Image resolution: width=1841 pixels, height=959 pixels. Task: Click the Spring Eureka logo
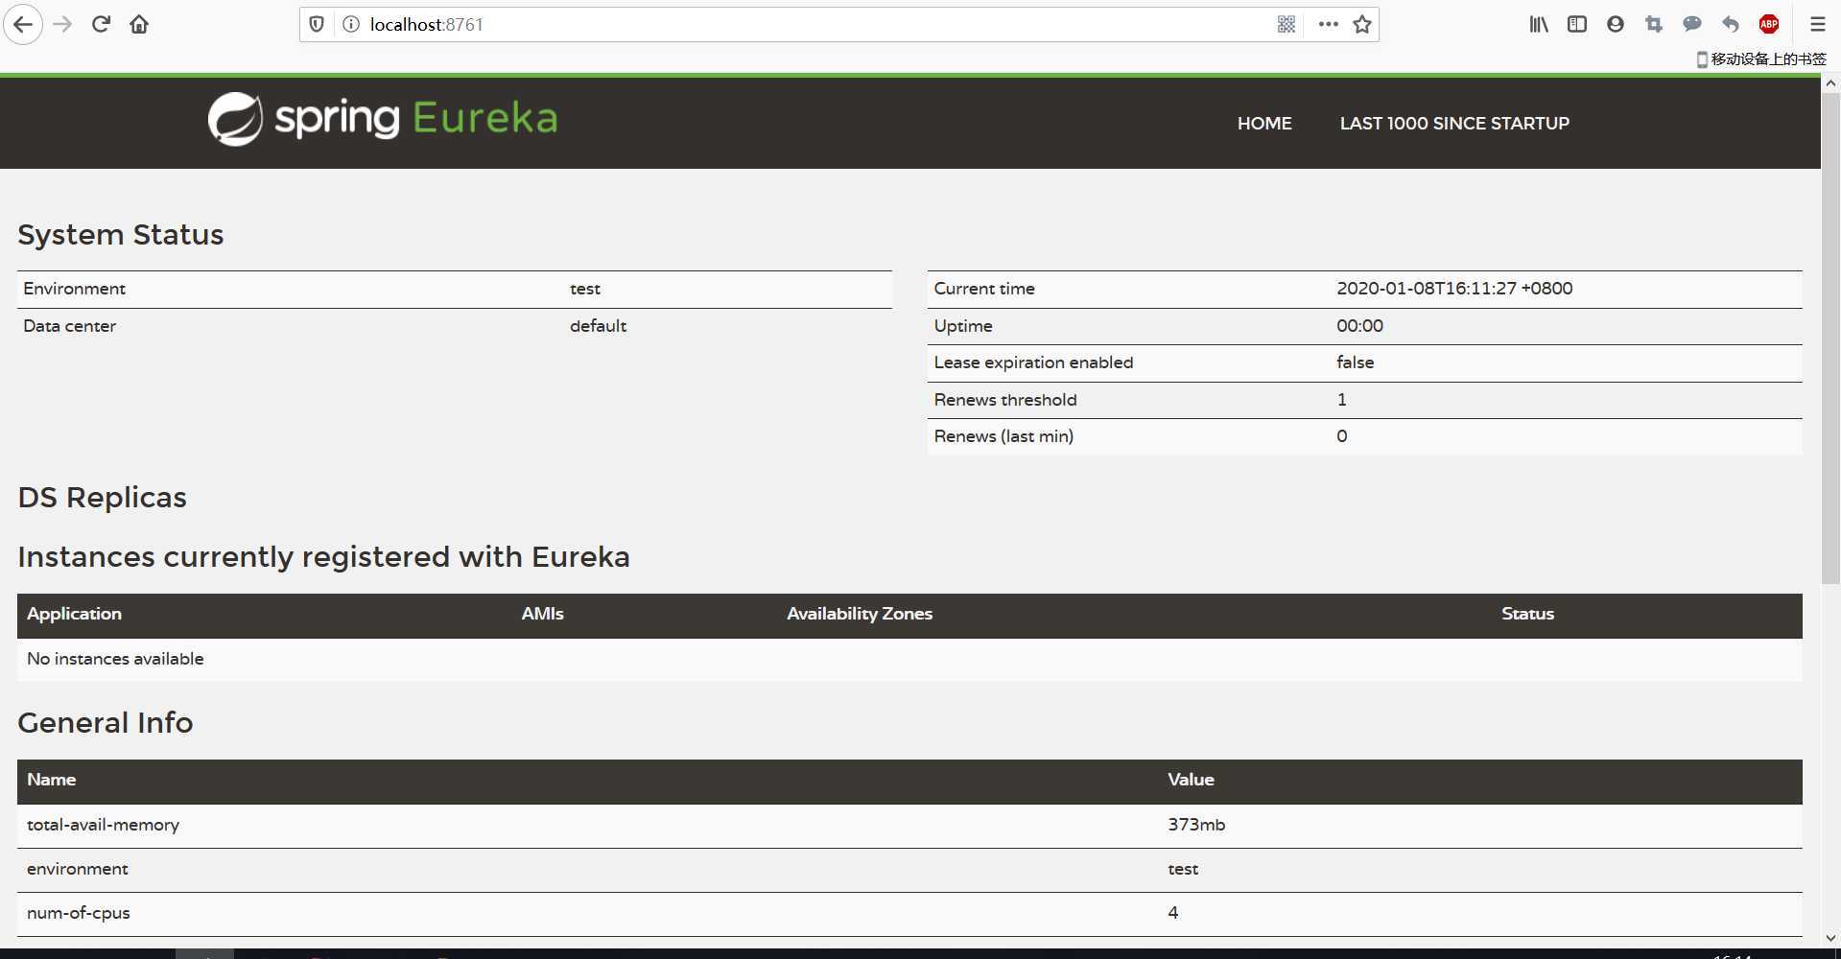coord(383,119)
